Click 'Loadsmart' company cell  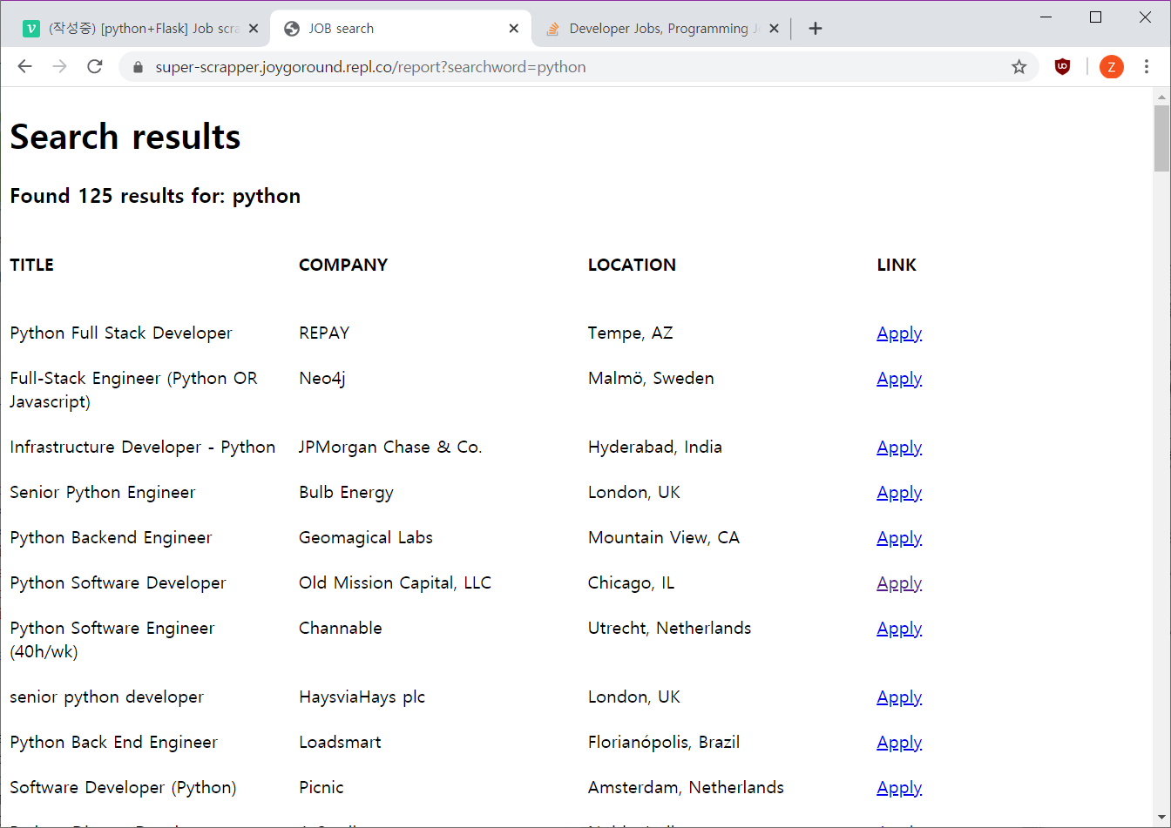[340, 743]
